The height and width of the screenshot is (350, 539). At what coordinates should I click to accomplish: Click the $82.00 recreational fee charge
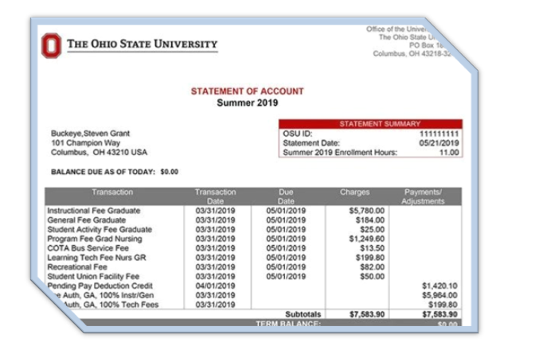tap(373, 267)
